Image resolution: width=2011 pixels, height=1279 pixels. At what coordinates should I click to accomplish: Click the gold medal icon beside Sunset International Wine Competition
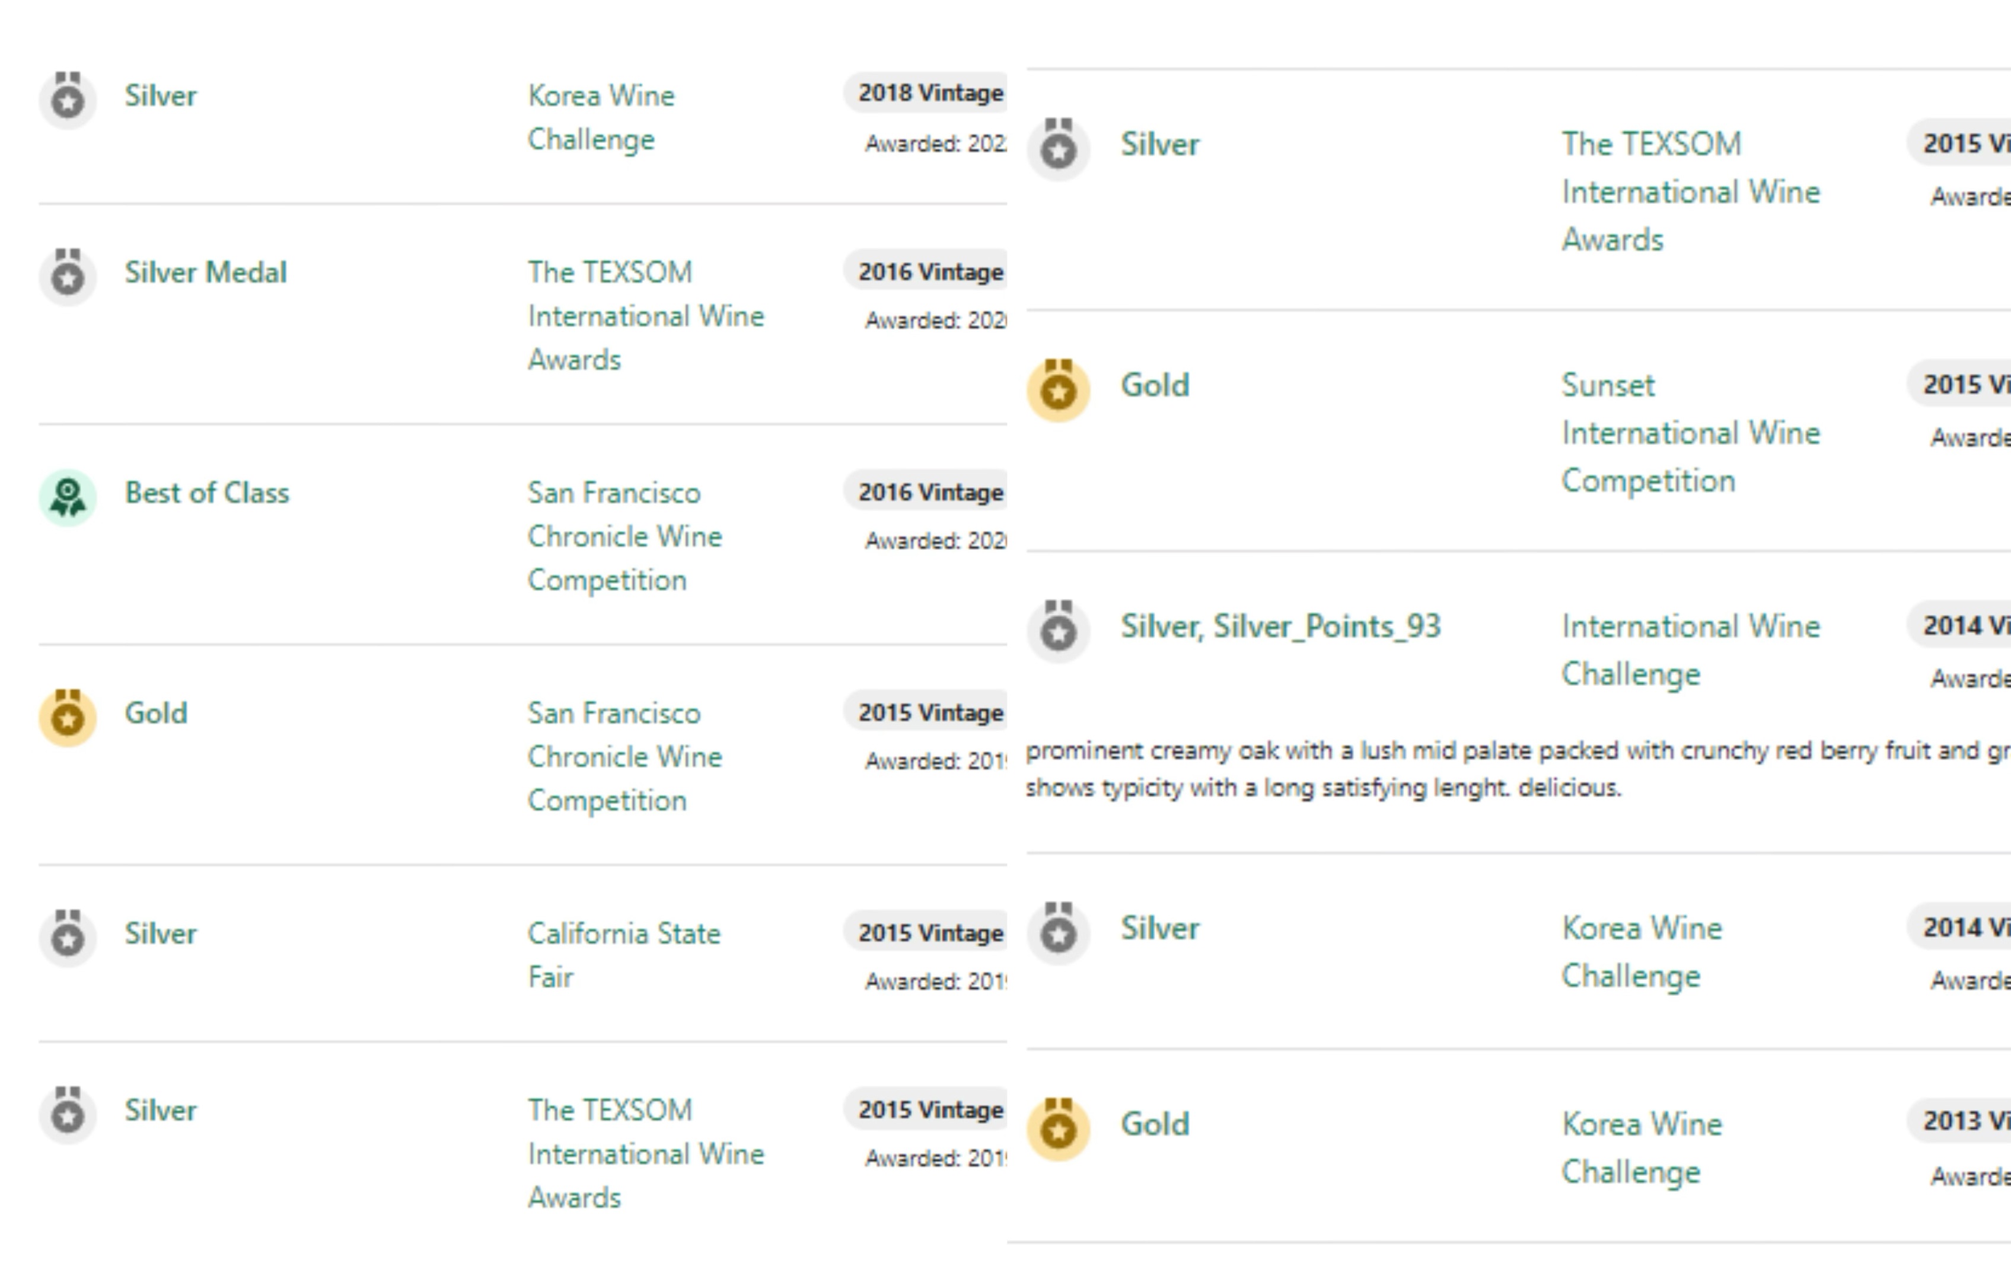[x=1058, y=390]
